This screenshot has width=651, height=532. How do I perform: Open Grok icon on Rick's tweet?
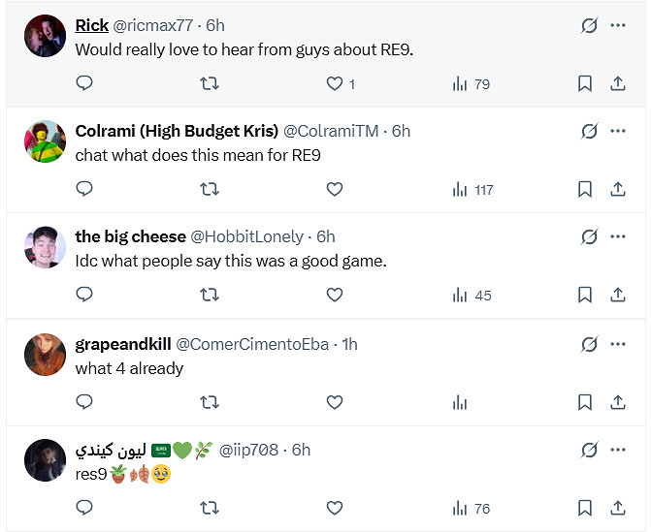pos(589,25)
